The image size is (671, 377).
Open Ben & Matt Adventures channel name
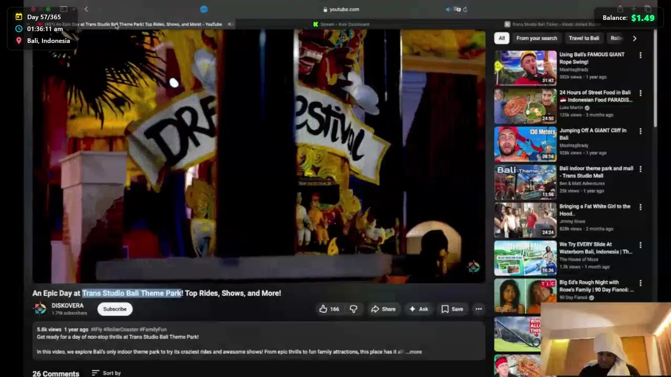582,184
